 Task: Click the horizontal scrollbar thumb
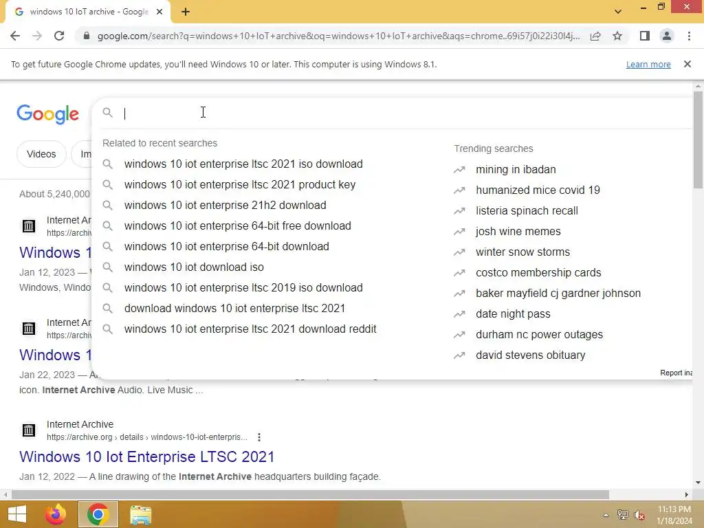tap(310, 495)
